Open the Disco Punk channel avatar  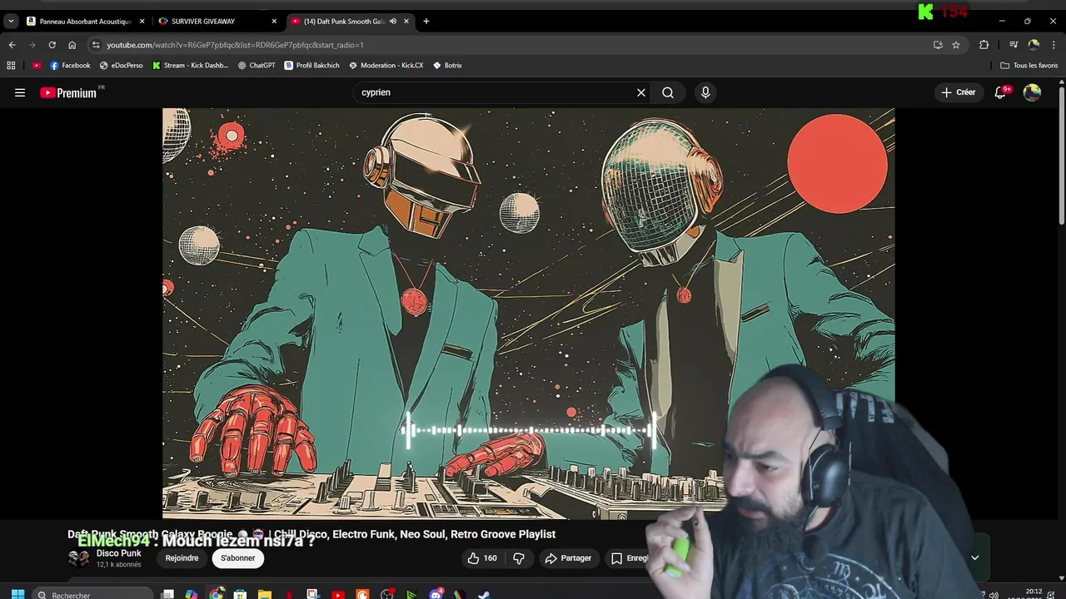point(78,558)
